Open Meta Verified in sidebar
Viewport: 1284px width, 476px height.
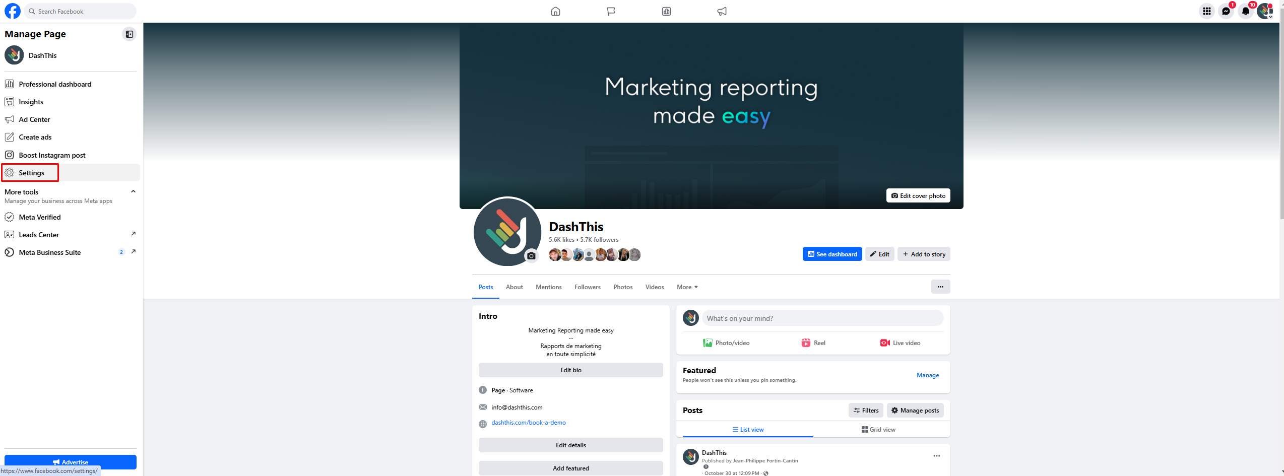coord(71,217)
